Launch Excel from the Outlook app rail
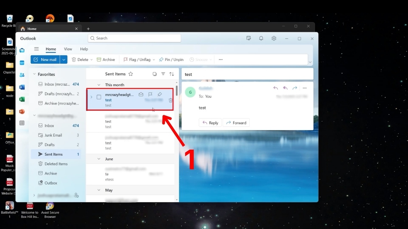 click(x=22, y=99)
